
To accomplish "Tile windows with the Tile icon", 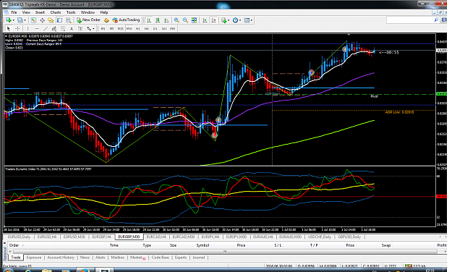I will click(x=194, y=20).
